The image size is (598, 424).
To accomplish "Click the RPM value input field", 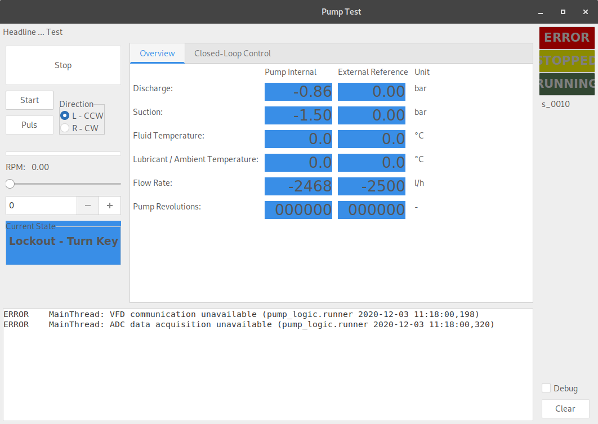I will (x=41, y=206).
